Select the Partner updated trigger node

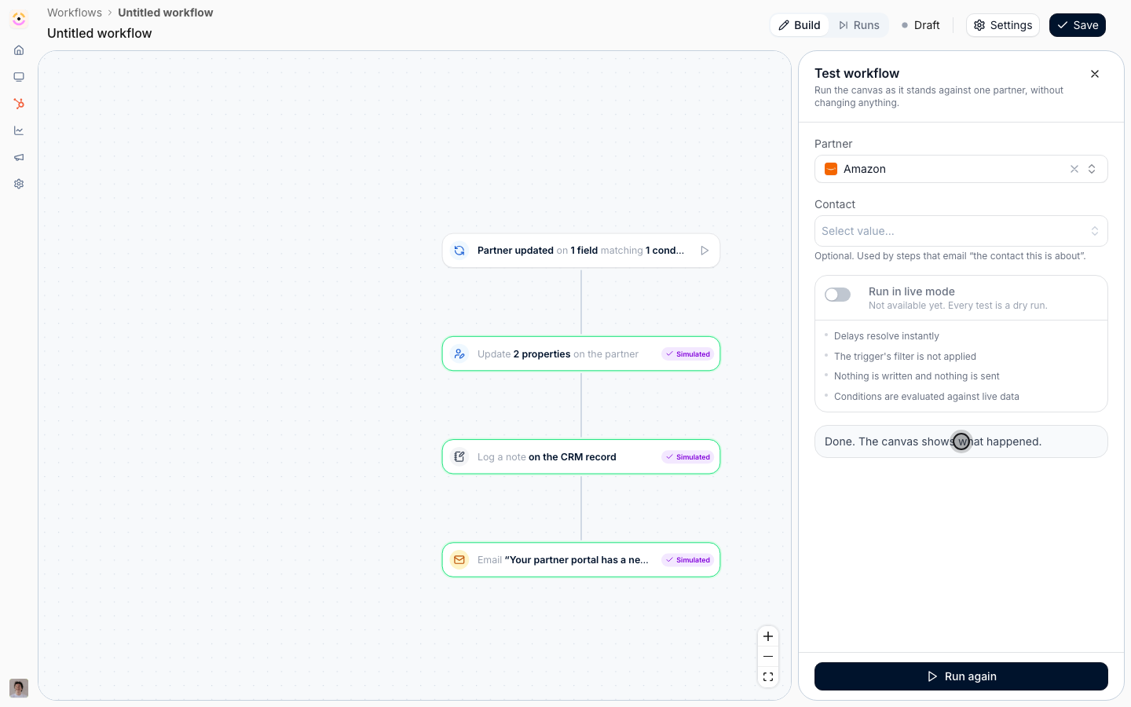pos(581,251)
